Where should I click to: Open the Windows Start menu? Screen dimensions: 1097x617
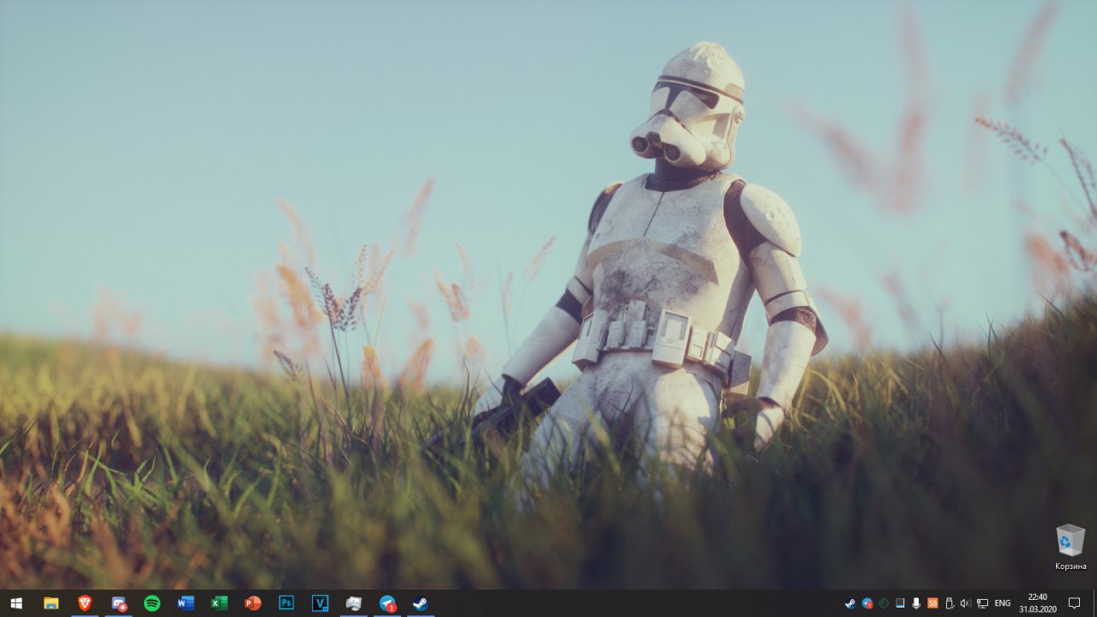point(15,603)
